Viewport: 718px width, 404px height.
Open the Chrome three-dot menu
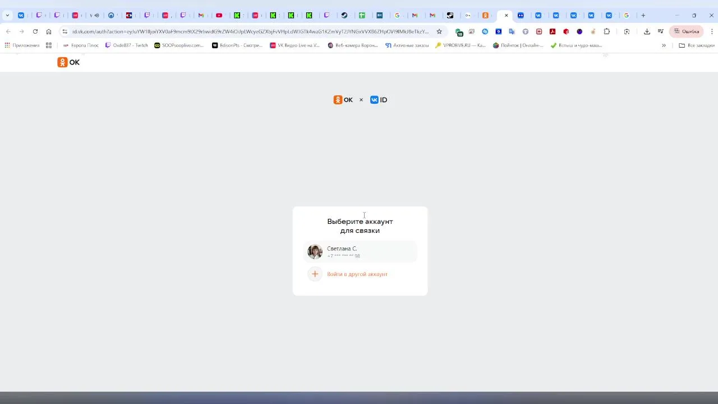pos(712,31)
